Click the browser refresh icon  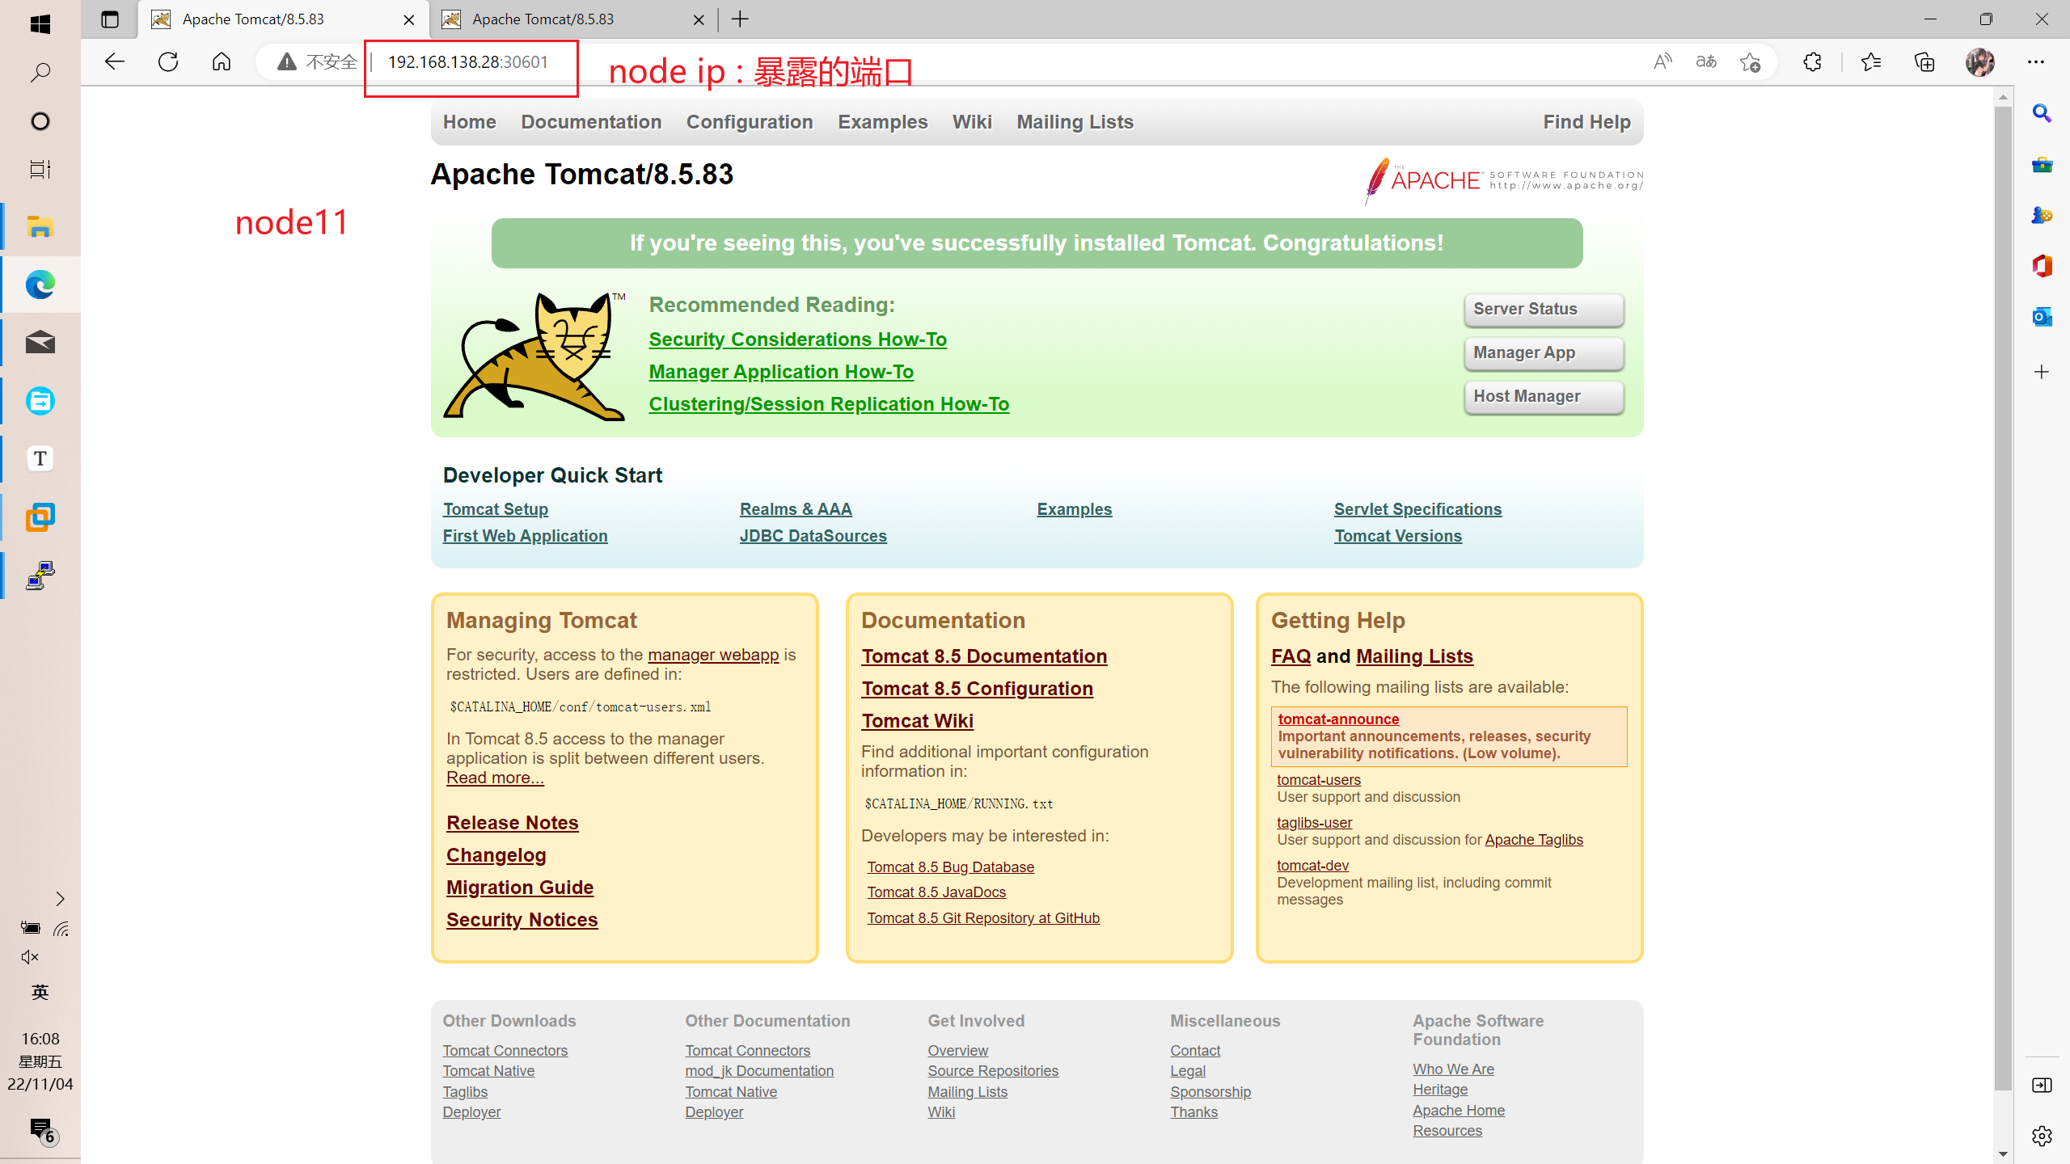tap(168, 62)
